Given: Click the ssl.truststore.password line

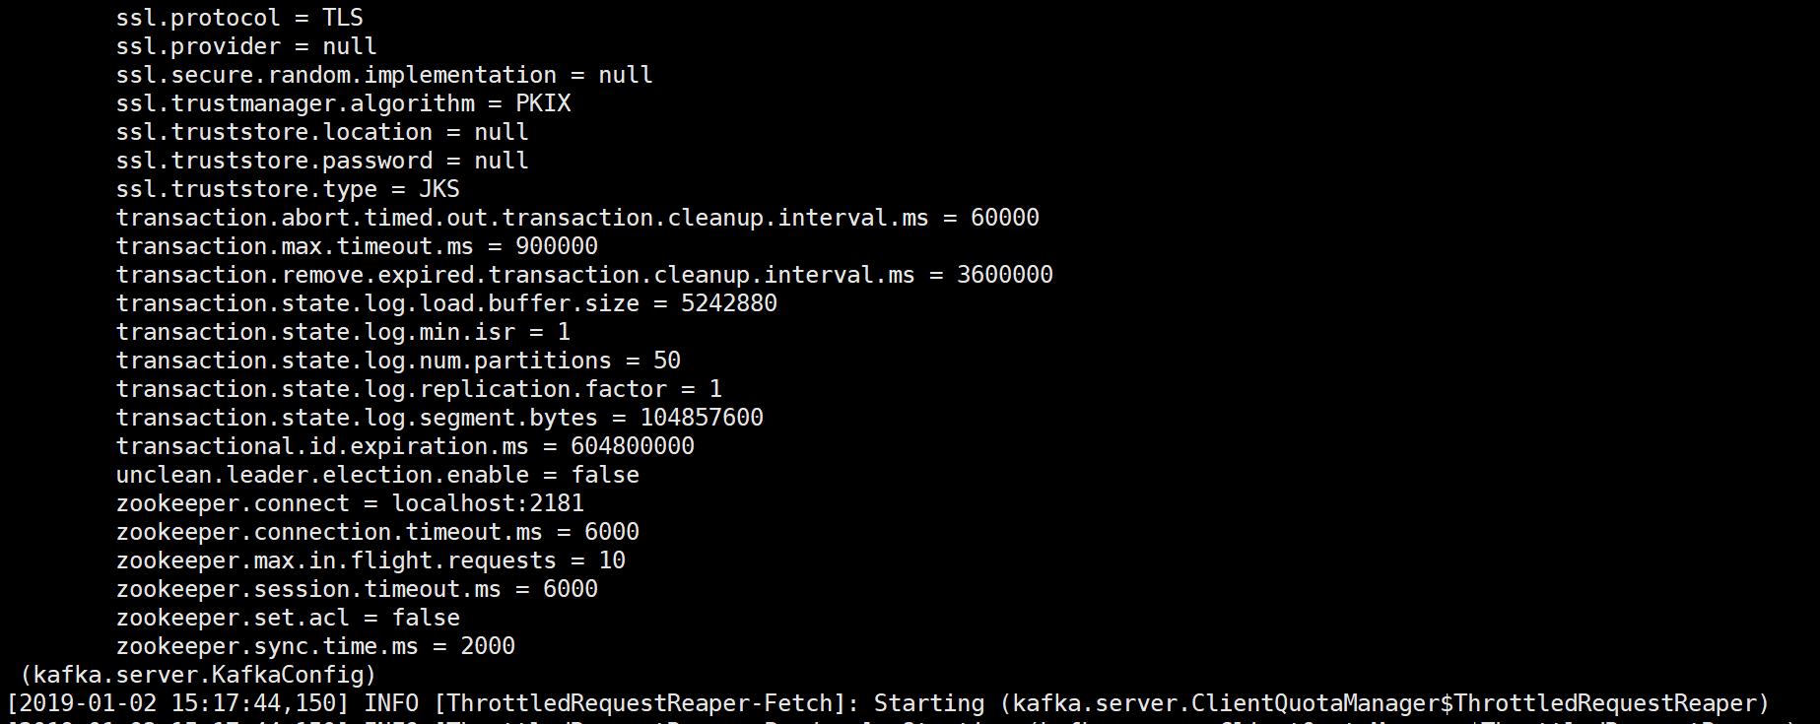Looking at the screenshot, I should pyautogui.click(x=322, y=161).
